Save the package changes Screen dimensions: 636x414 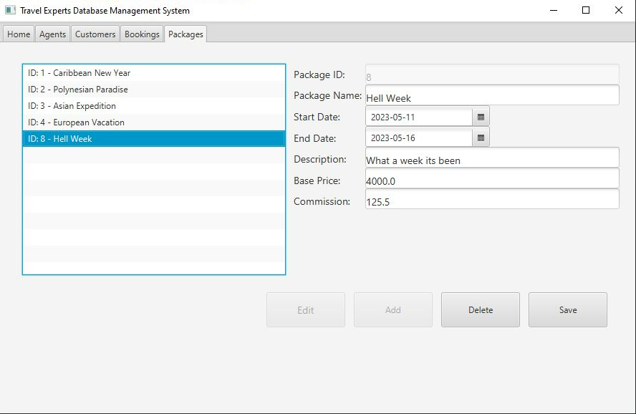(567, 310)
